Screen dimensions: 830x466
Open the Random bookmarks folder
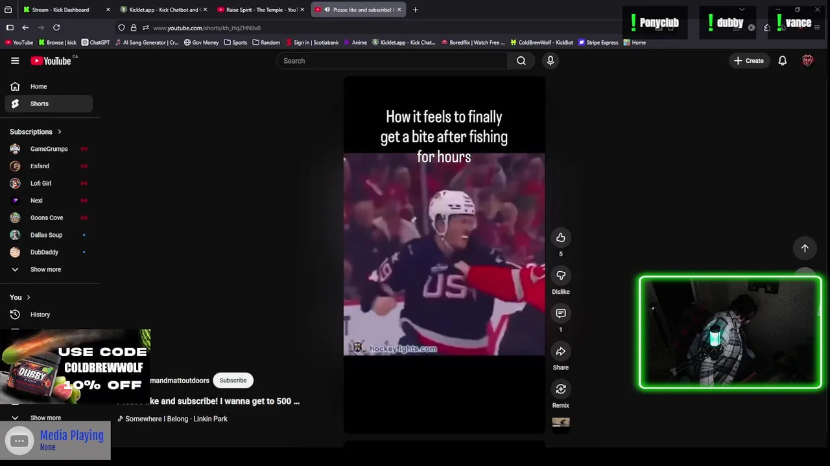[x=266, y=43]
